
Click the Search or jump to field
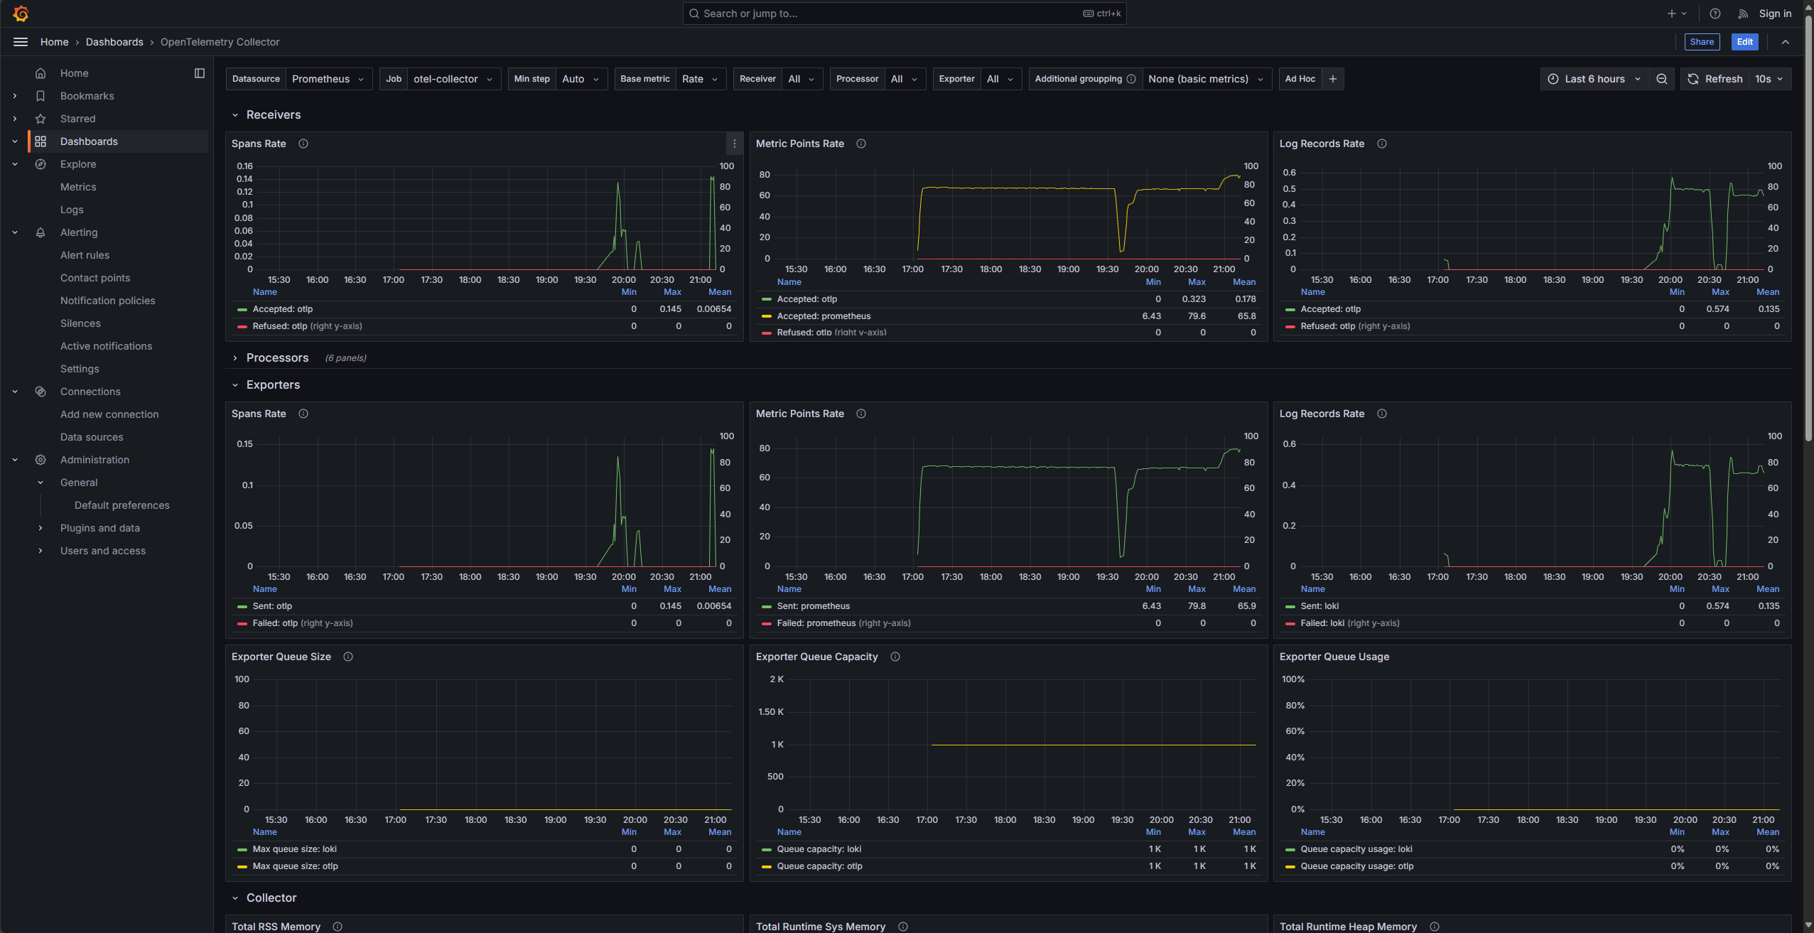pos(905,14)
